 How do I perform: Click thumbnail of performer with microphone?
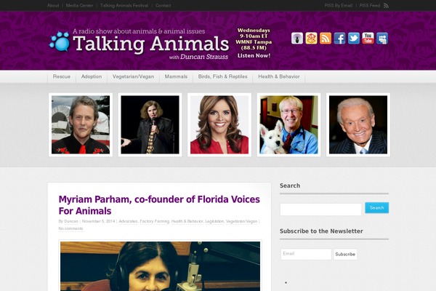pos(150,124)
